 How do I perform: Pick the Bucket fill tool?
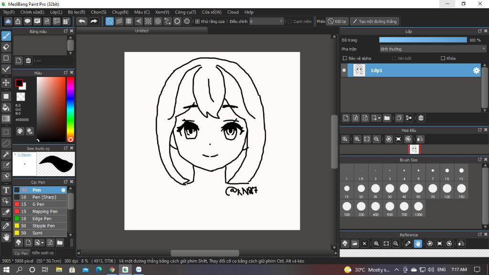tap(6, 107)
